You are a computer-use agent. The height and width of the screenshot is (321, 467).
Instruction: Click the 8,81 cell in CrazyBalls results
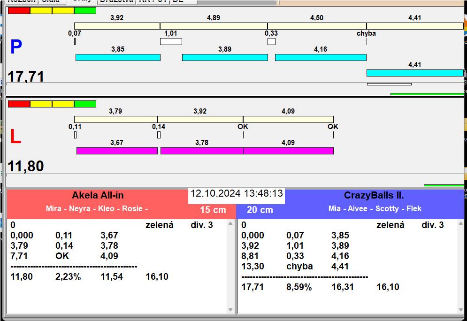click(x=250, y=256)
